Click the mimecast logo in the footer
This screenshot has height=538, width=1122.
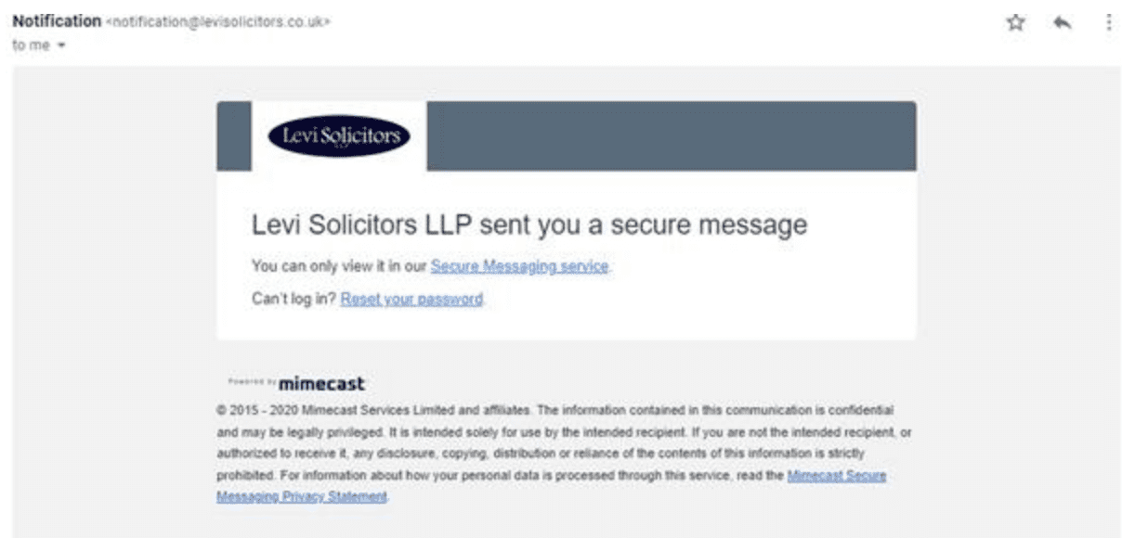[320, 383]
